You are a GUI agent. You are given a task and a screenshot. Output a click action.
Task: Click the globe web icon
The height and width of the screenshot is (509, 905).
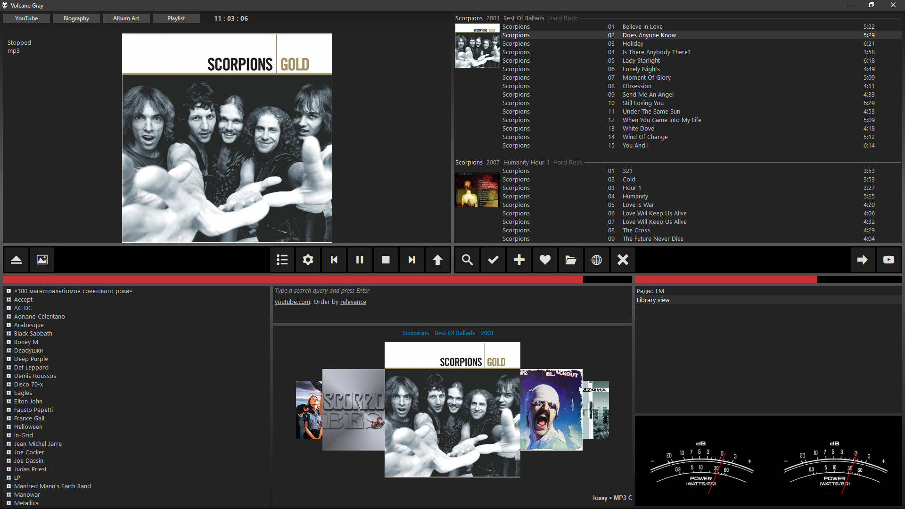(x=596, y=260)
